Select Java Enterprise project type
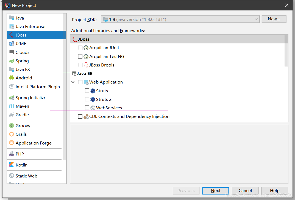Image resolution: width=295 pixels, height=200 pixels. (37, 27)
